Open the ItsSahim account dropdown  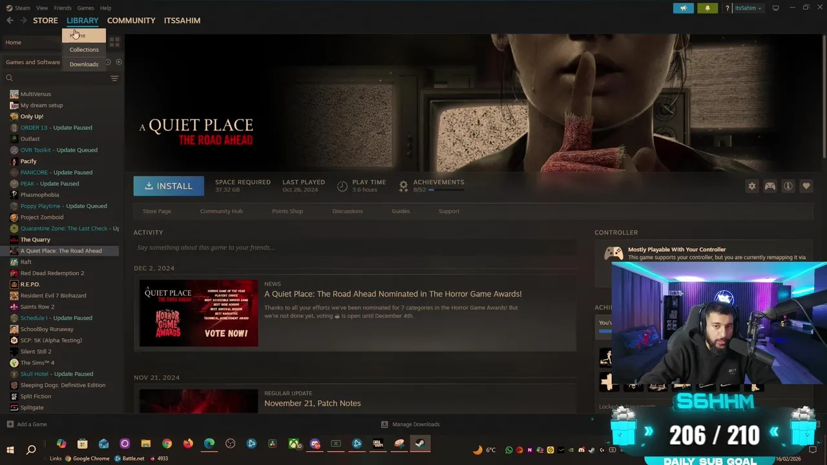[748, 8]
